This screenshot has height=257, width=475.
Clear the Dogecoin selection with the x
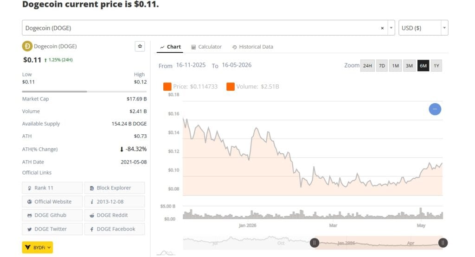click(382, 28)
